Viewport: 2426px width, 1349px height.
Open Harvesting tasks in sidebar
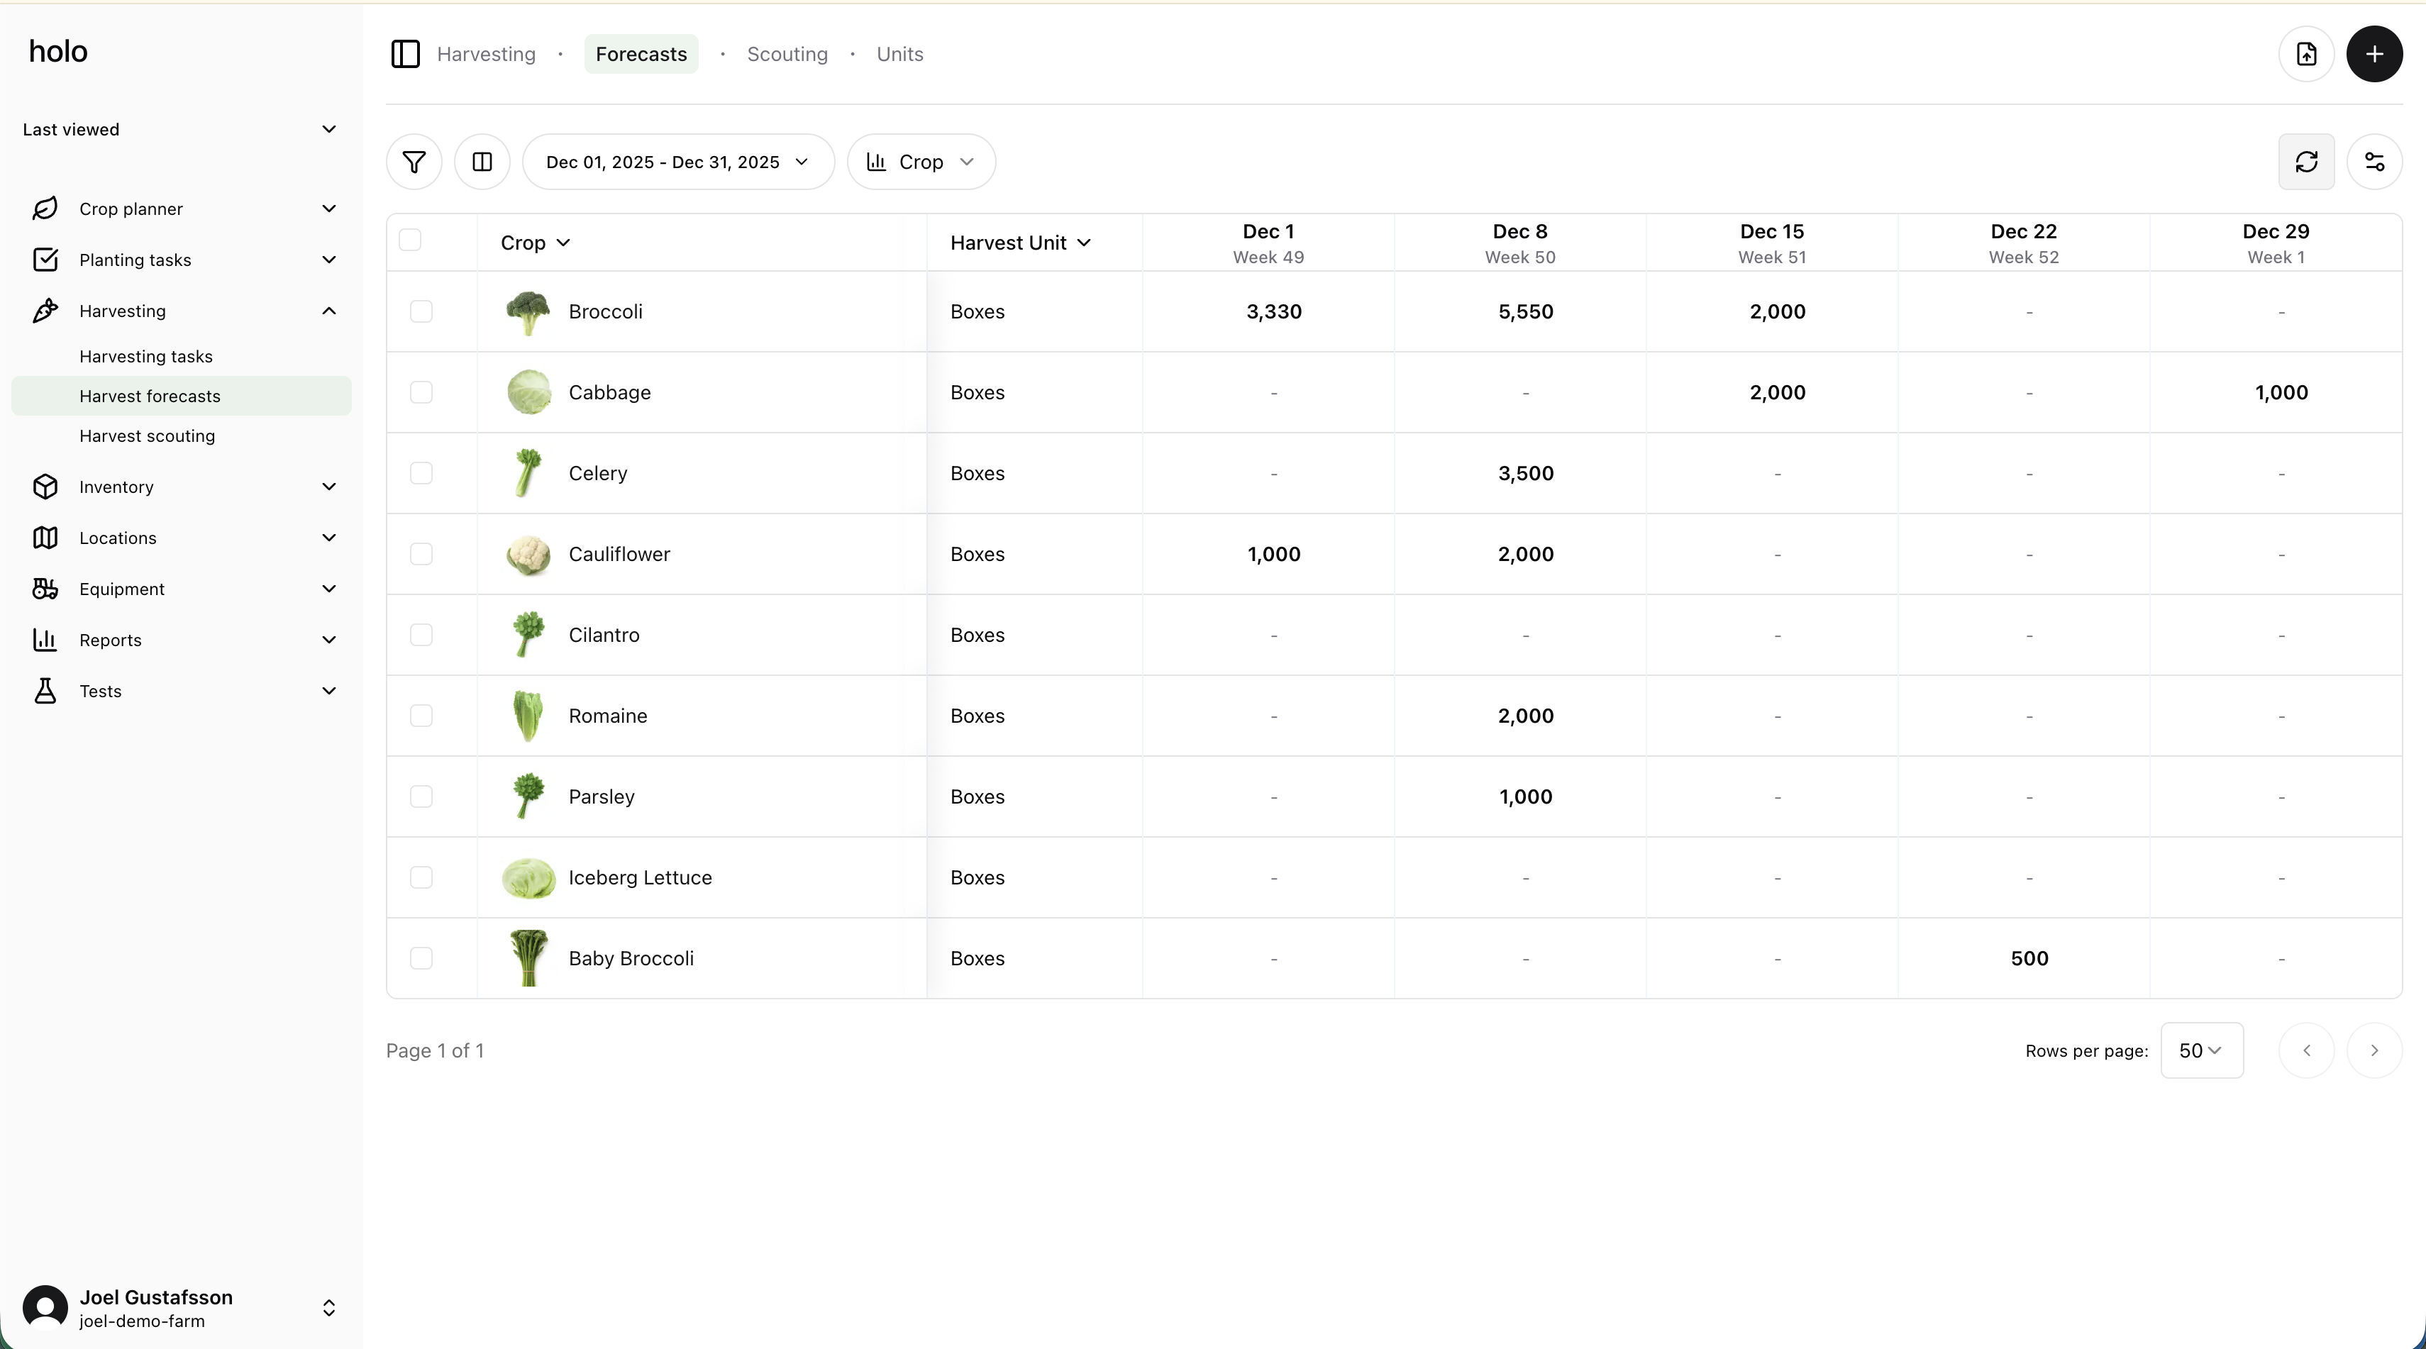pos(146,357)
